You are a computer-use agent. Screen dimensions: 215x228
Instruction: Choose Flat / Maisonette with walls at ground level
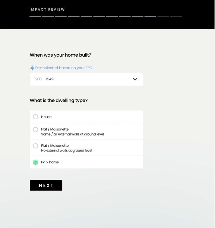tap(36, 130)
